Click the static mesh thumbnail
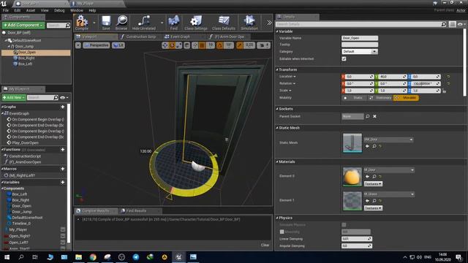The width and height of the screenshot is (468, 263). (352, 143)
